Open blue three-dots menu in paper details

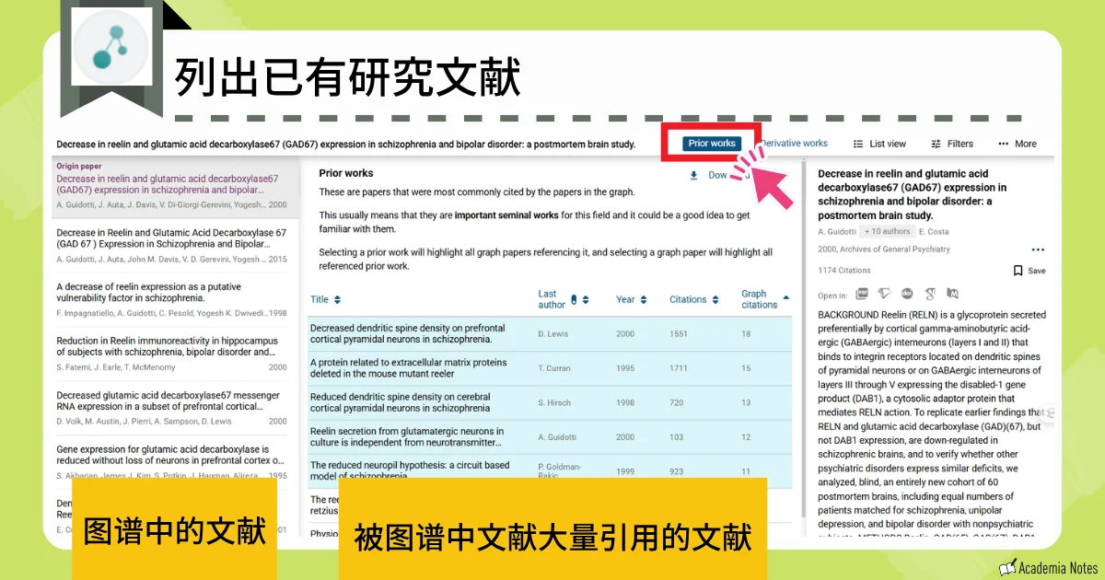pyautogui.click(x=1038, y=249)
